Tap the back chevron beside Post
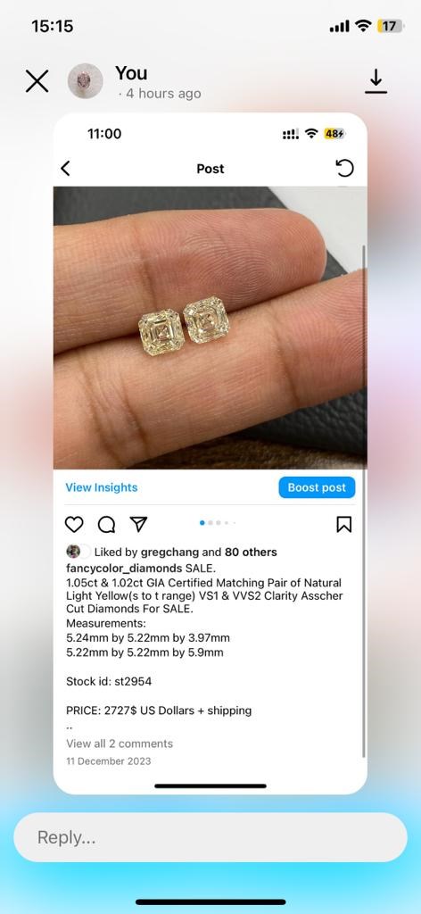421x914 pixels. (65, 169)
